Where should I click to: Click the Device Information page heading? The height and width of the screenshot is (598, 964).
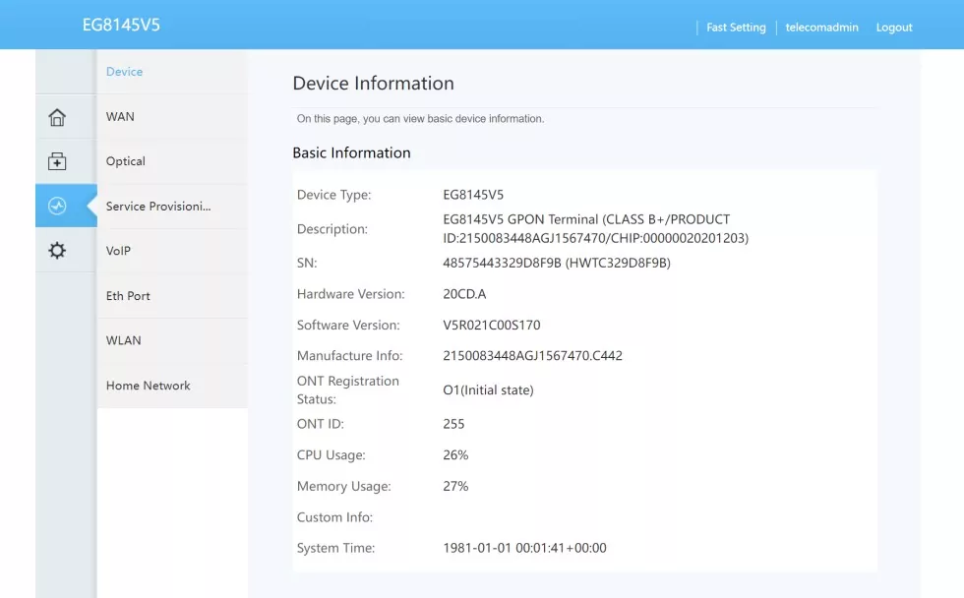[x=373, y=84]
